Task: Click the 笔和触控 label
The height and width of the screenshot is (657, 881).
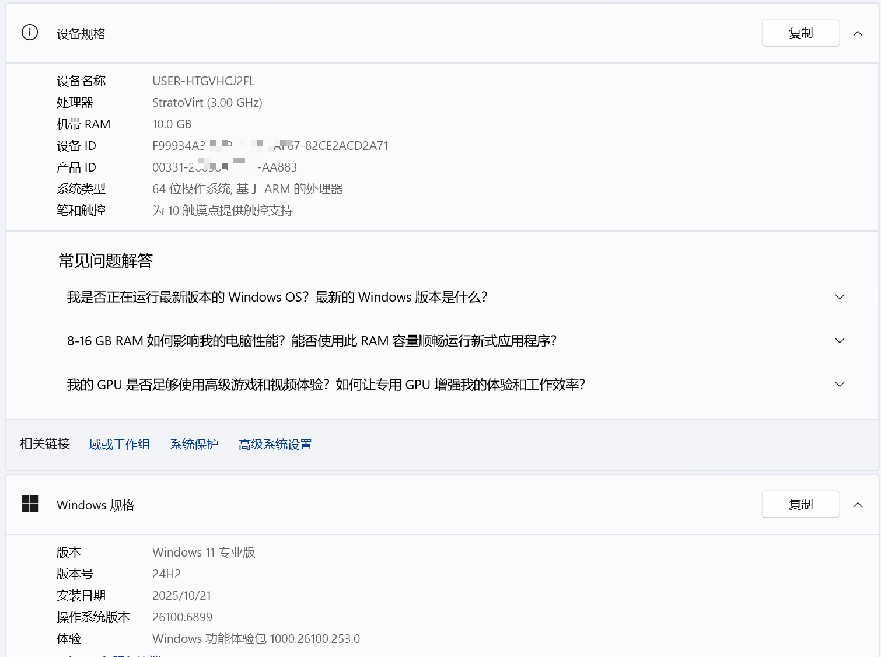Action: pos(81,211)
